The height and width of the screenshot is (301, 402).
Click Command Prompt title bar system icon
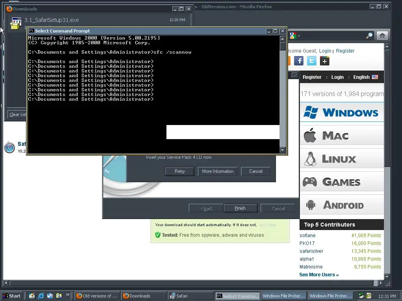(x=31, y=31)
